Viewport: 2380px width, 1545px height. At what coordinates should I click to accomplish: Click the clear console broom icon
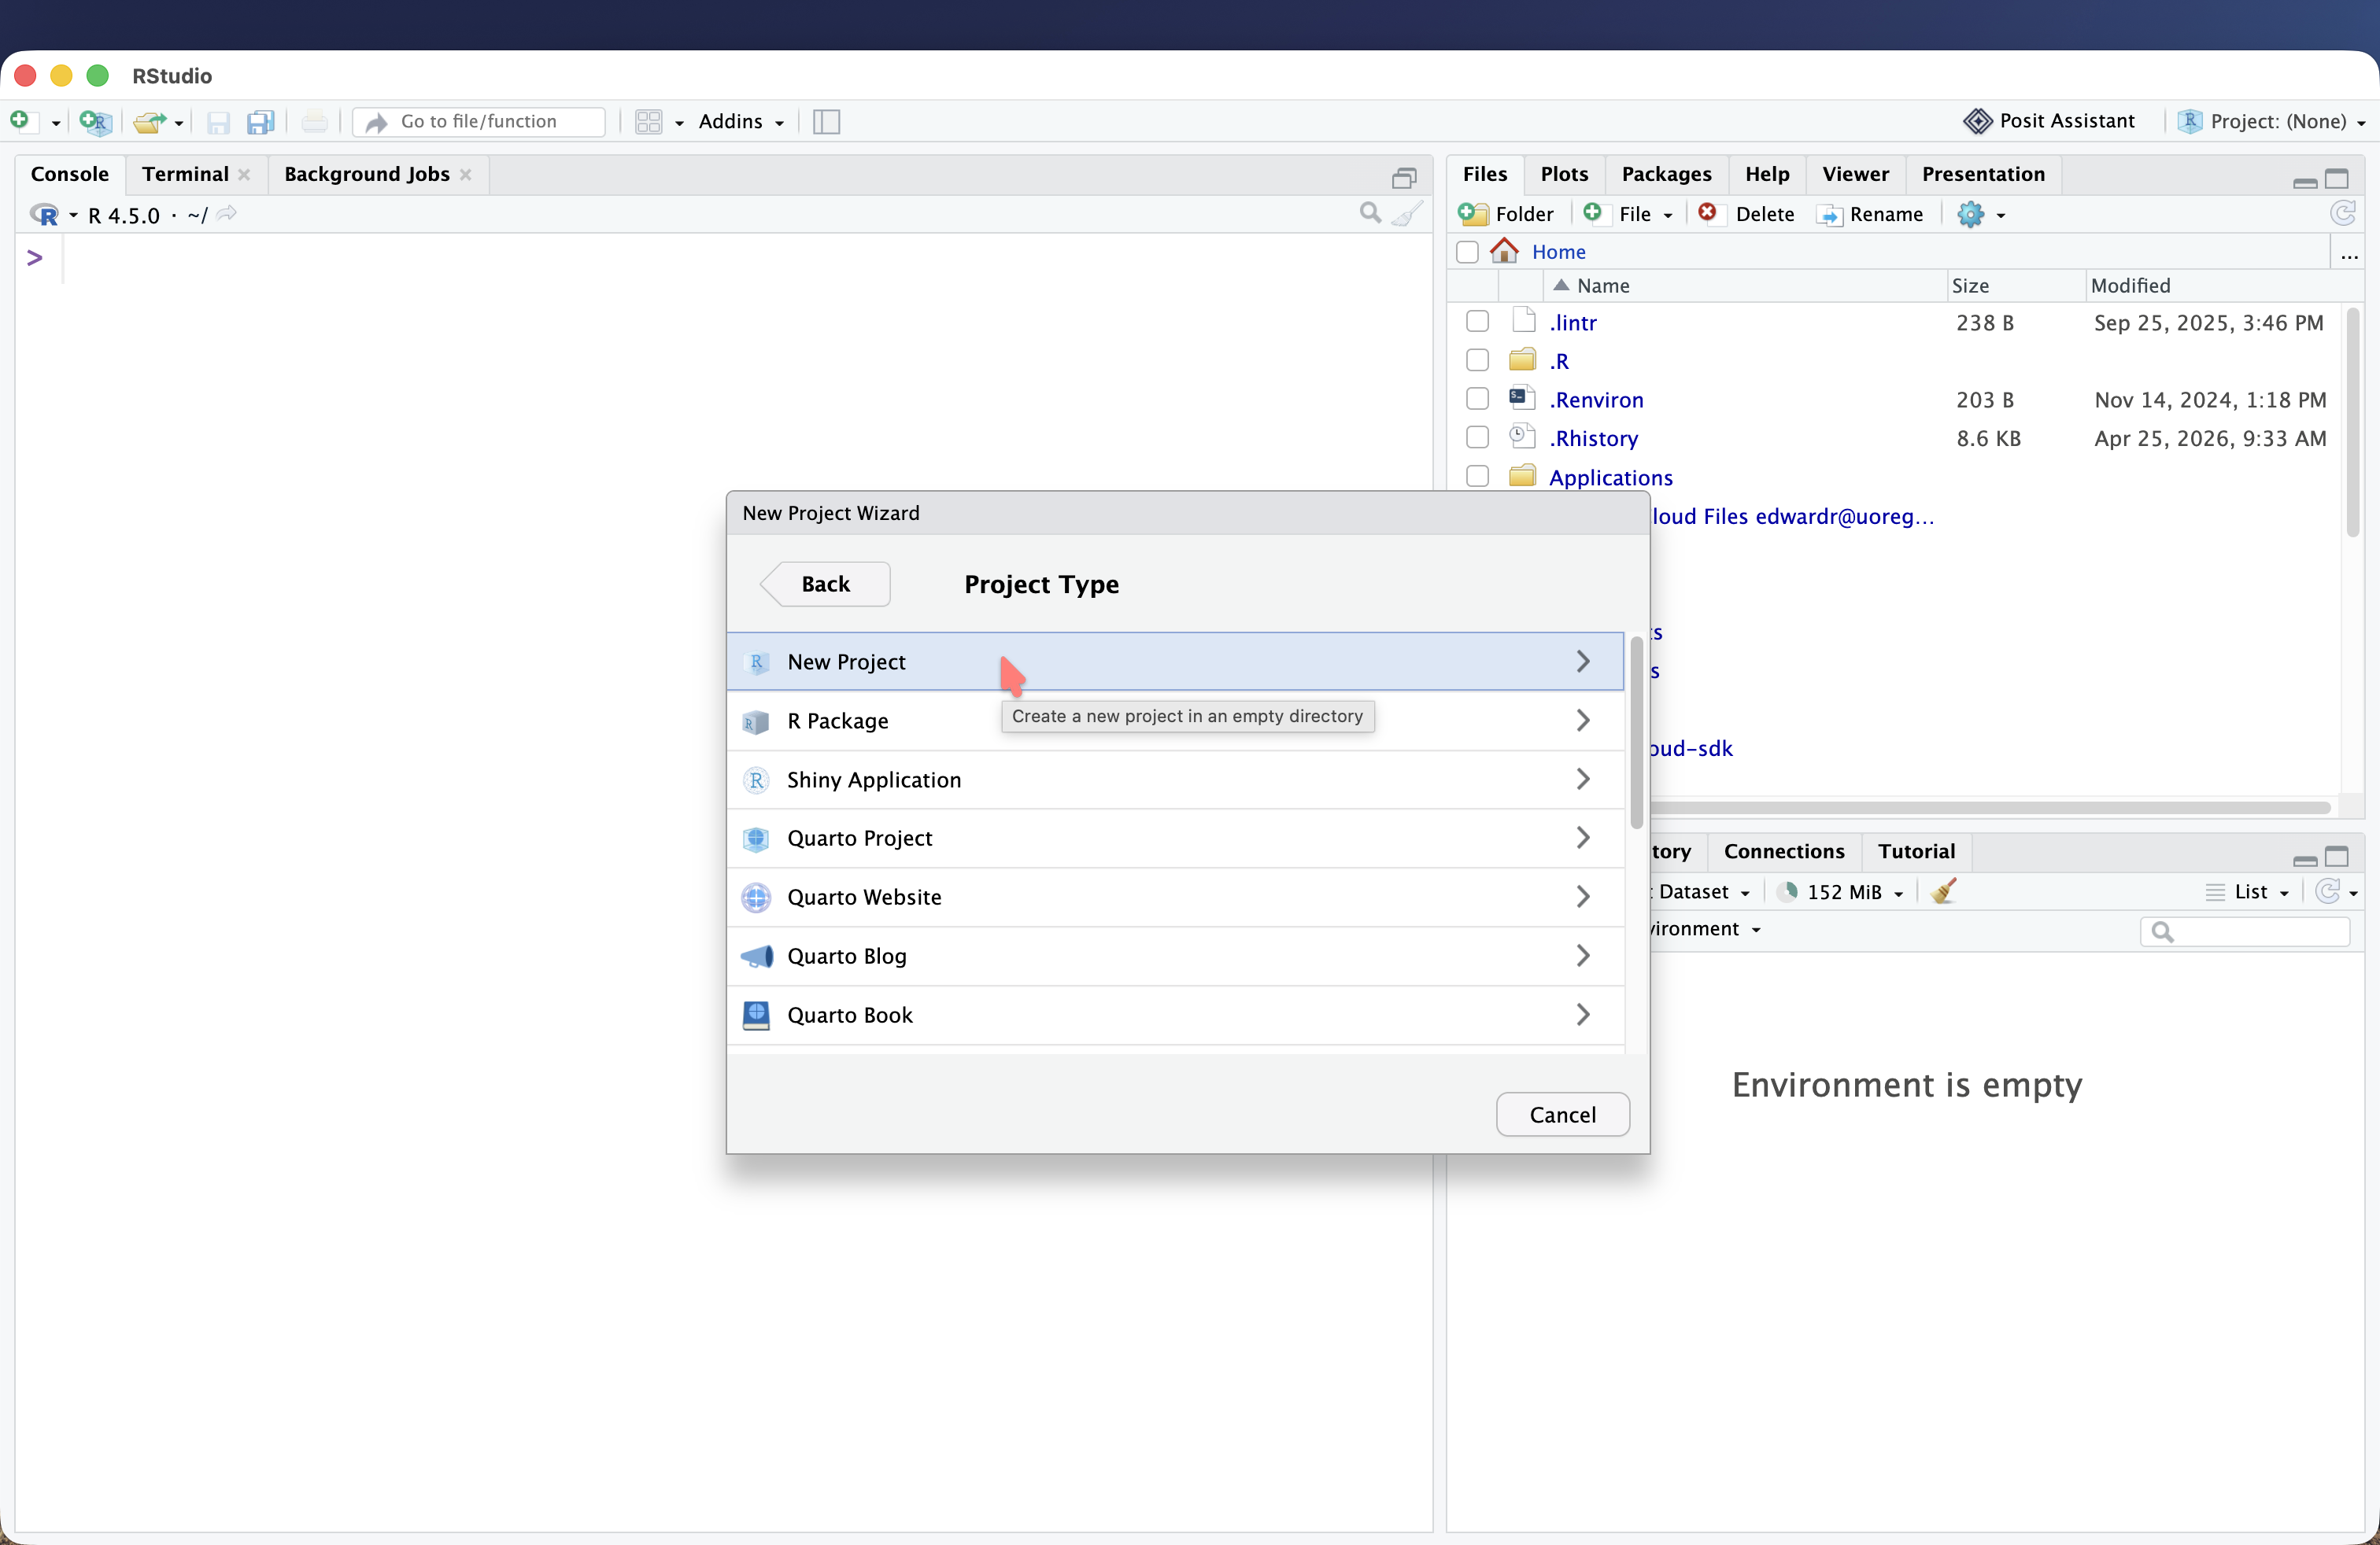[x=1408, y=214]
